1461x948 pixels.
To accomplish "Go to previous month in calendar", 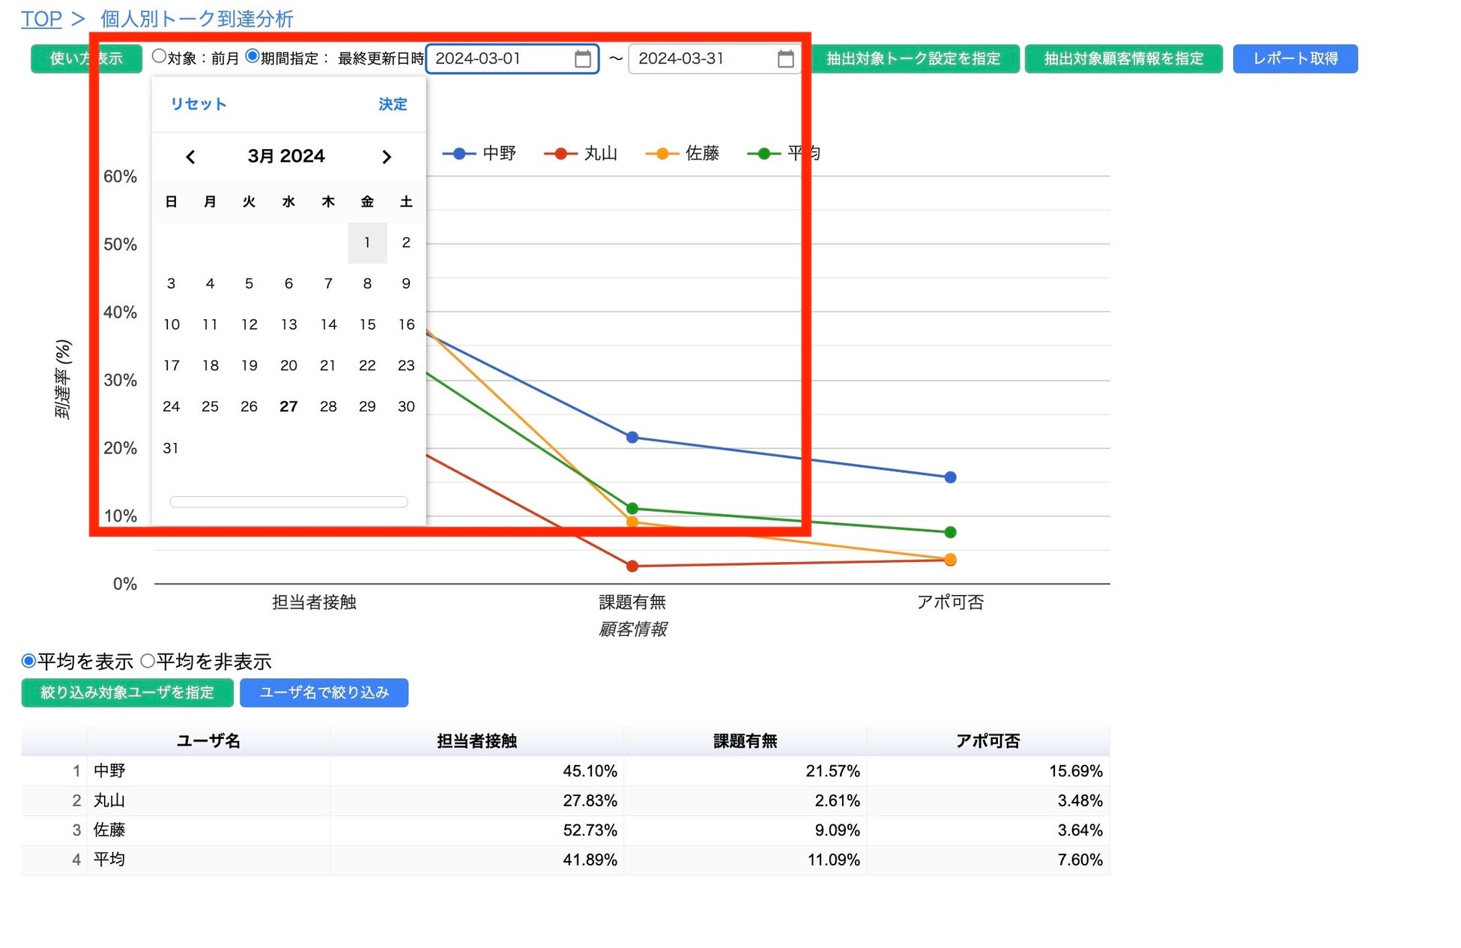I will pos(190,157).
